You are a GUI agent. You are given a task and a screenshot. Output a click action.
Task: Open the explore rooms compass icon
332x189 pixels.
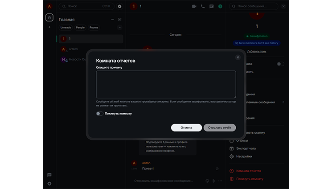click(119, 6)
